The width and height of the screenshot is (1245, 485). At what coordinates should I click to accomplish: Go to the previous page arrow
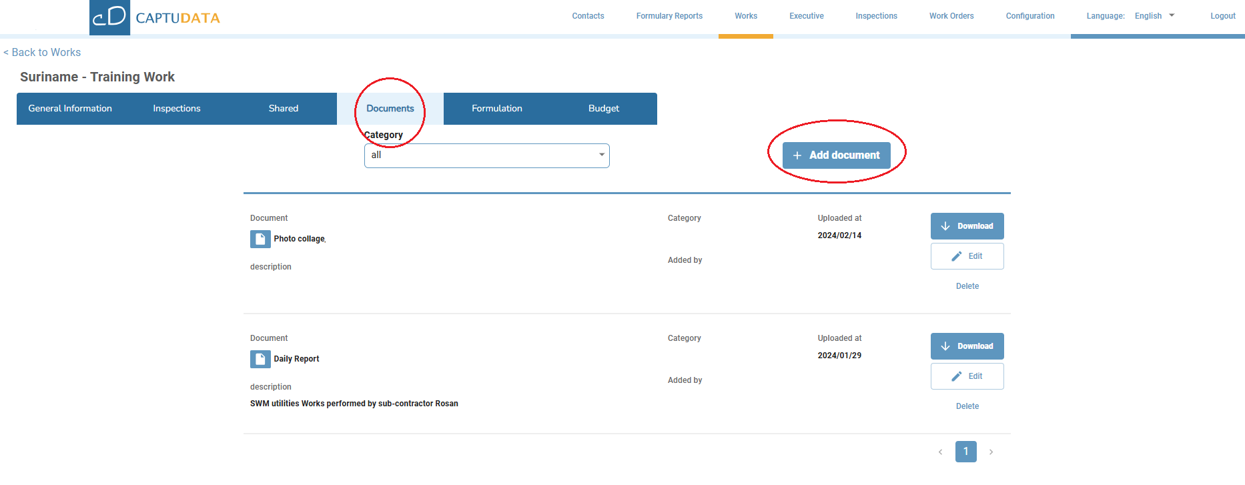940,452
